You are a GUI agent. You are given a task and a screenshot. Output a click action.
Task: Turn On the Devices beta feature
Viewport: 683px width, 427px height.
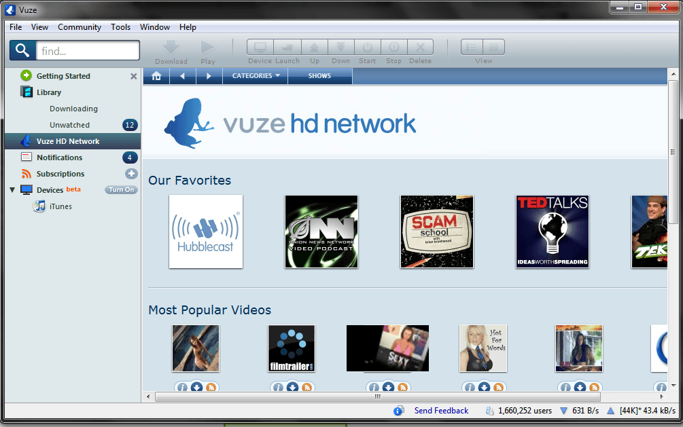121,189
